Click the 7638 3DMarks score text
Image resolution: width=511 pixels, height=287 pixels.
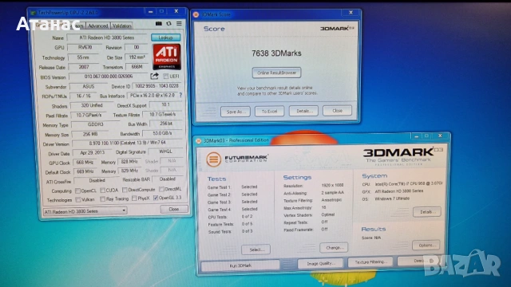276,53
